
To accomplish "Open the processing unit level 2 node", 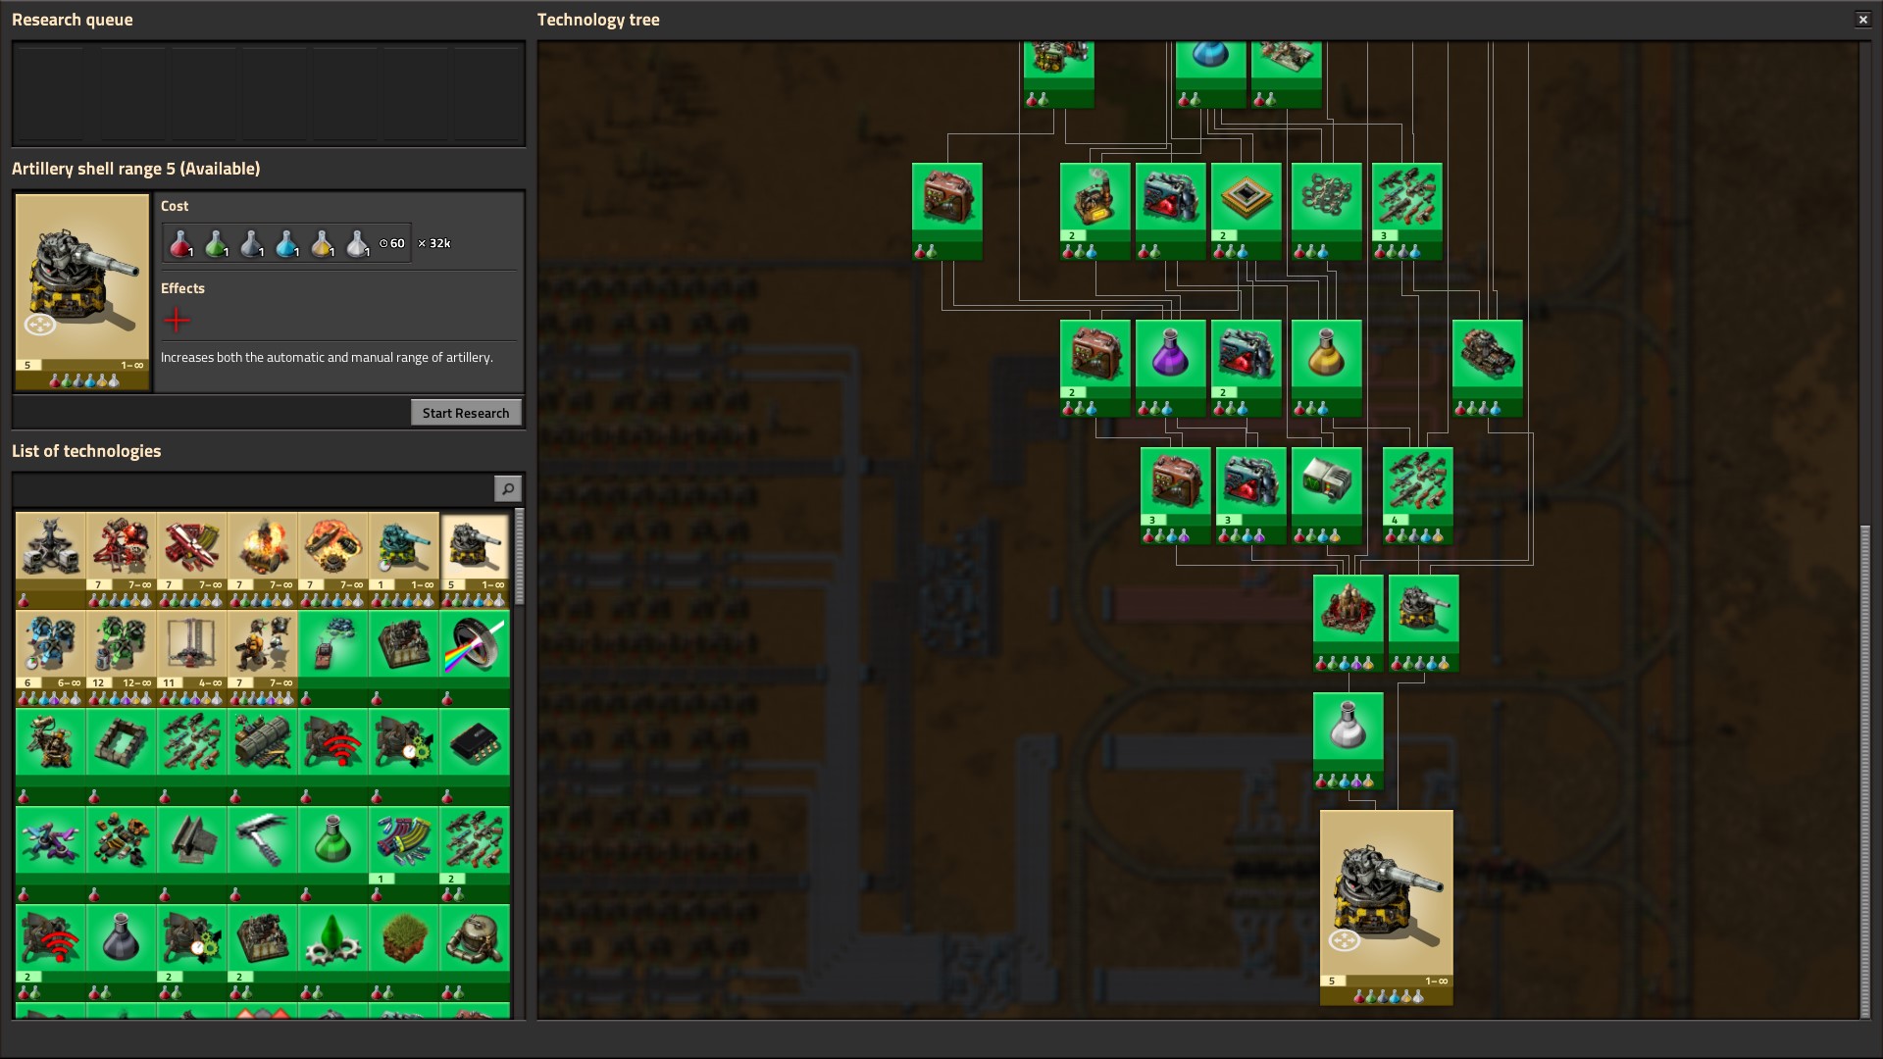I will pos(1247,211).
